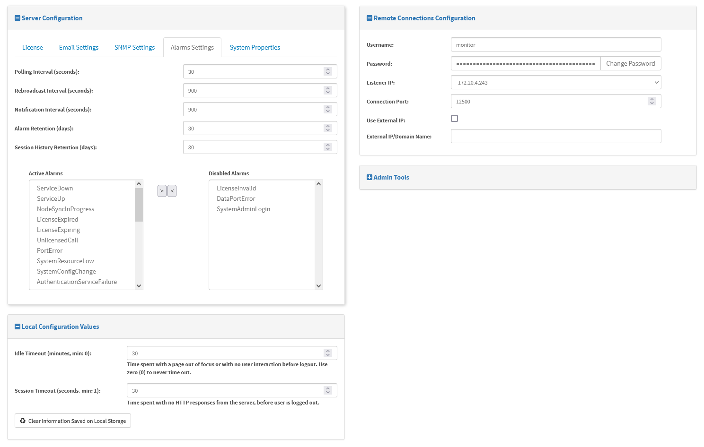Expand the Admin Tools panel
This screenshot has height=447, width=704.
click(370, 178)
